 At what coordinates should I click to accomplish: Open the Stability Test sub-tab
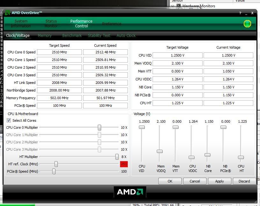[x=99, y=35]
